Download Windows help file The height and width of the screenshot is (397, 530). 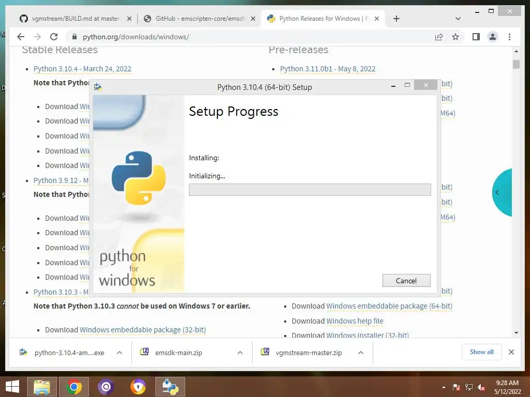(355, 321)
